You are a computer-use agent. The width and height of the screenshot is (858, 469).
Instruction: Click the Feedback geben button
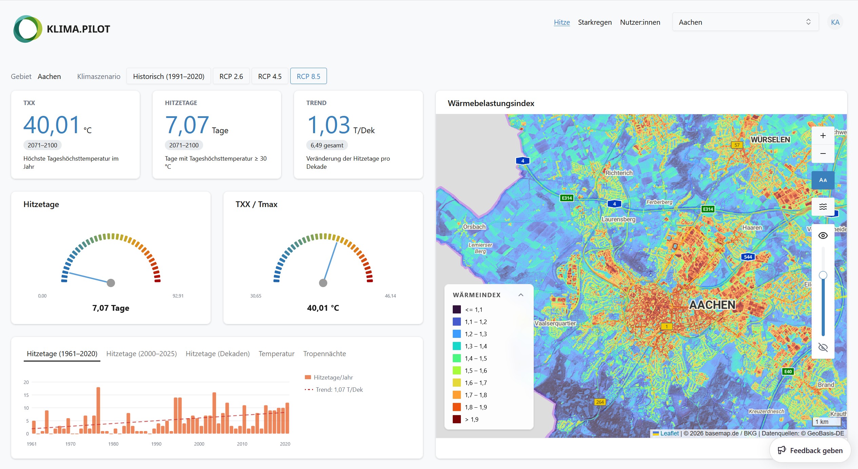click(810, 450)
